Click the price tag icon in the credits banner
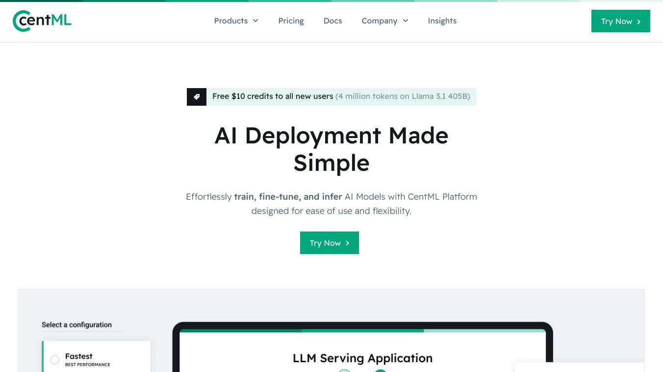The image size is (663, 372). pyautogui.click(x=197, y=97)
